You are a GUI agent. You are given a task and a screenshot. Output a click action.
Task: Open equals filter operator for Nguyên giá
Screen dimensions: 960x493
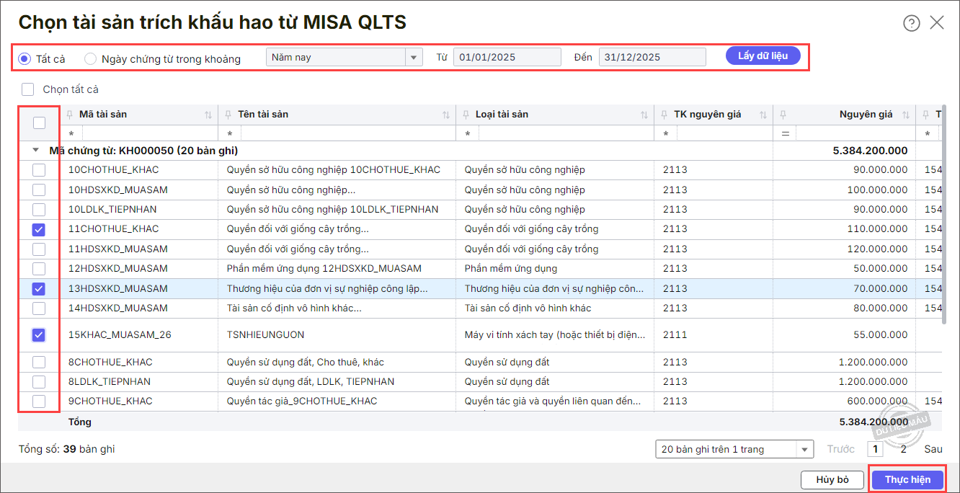[x=785, y=133]
